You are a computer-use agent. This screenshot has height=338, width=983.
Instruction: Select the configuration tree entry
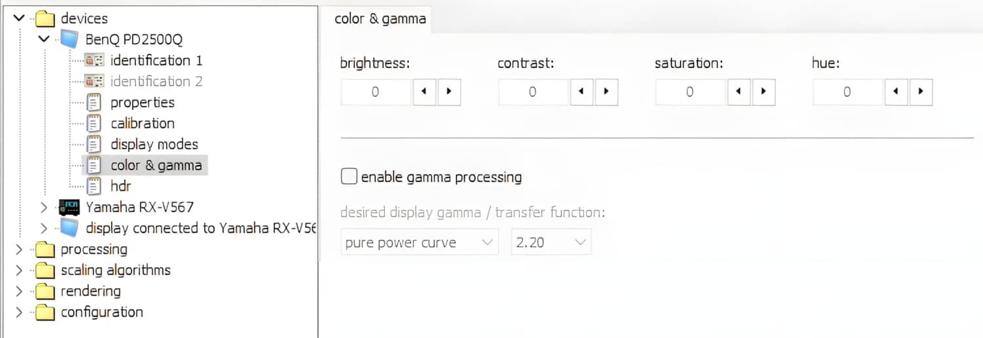102,312
